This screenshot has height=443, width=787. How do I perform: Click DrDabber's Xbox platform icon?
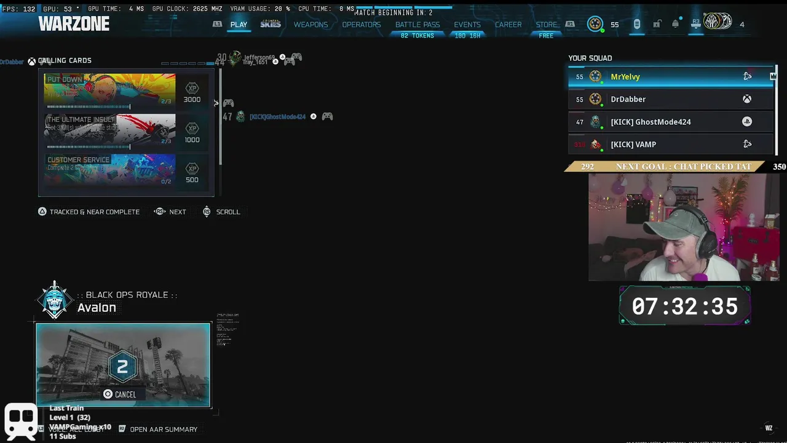click(747, 99)
